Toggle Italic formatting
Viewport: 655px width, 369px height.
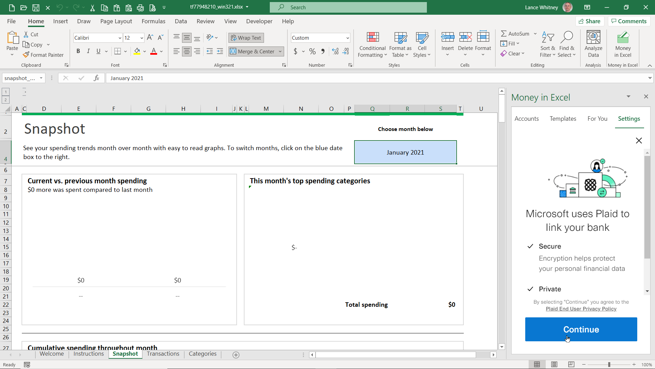(x=88, y=51)
